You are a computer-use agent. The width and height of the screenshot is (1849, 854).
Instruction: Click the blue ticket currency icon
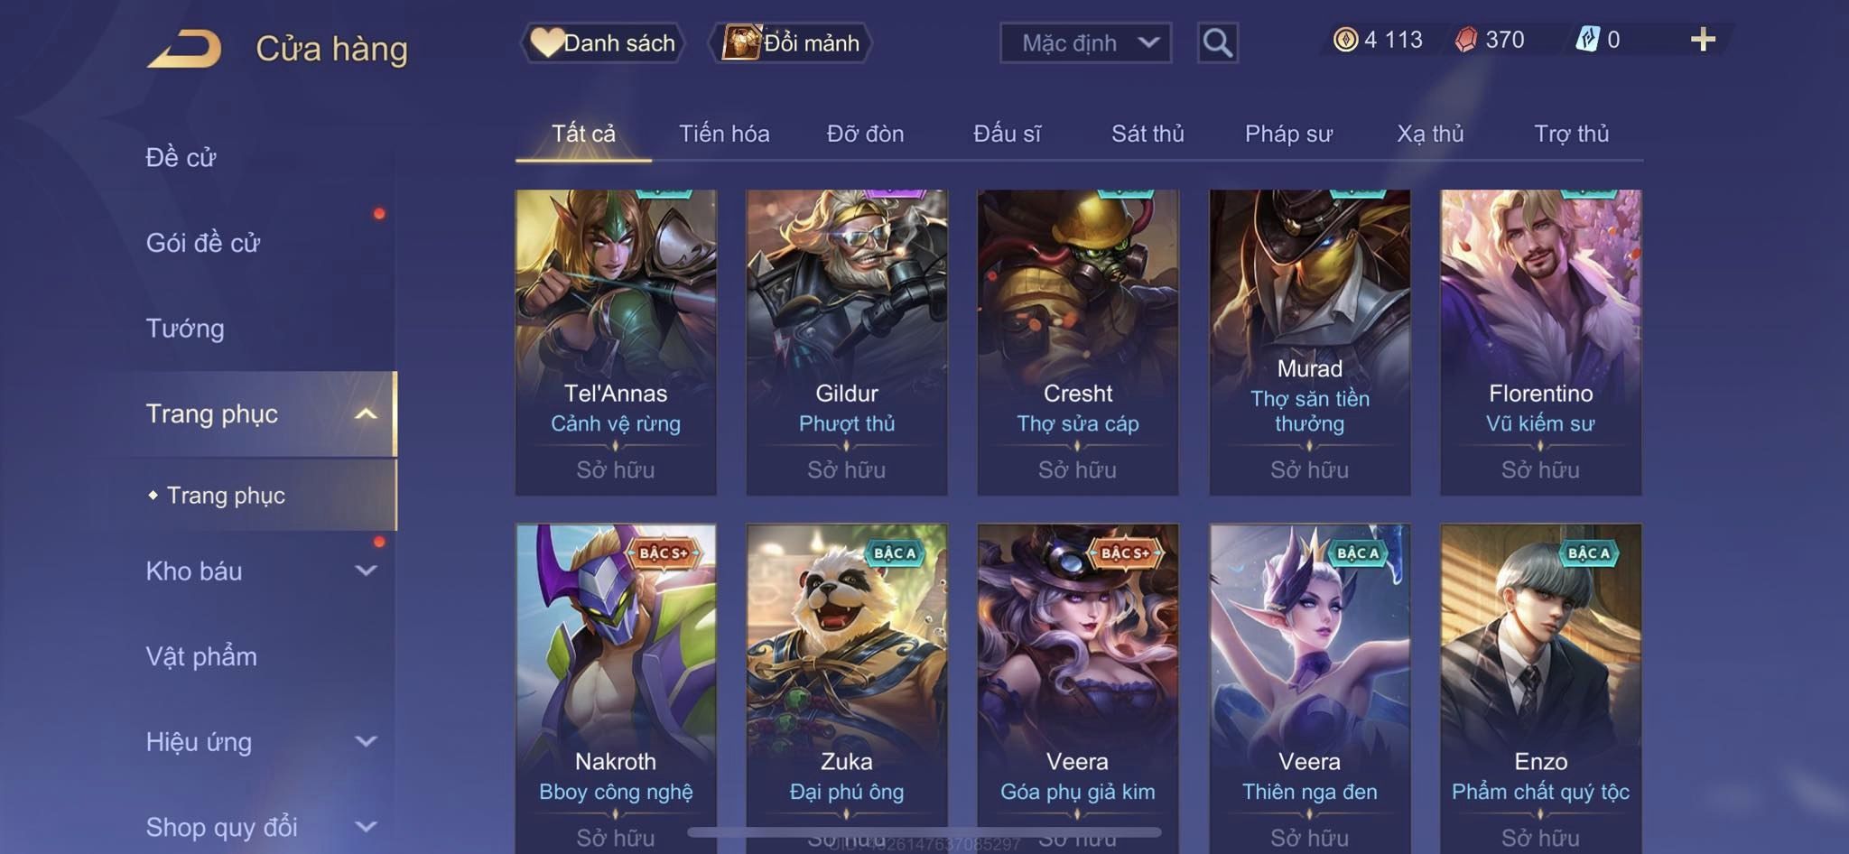1587,40
